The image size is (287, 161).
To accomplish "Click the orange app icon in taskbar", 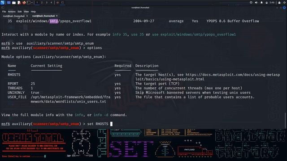I will 57,3.
